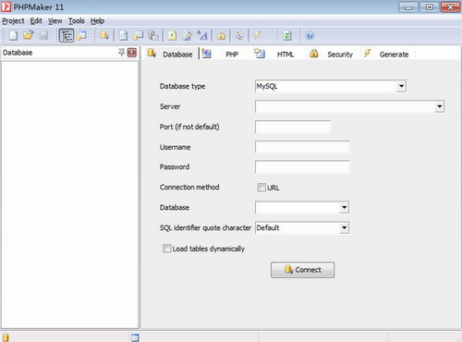Image resolution: width=462 pixels, height=342 pixels.
Task: Click the toolbar gray cylinder with copy icon
Action: coord(153,35)
